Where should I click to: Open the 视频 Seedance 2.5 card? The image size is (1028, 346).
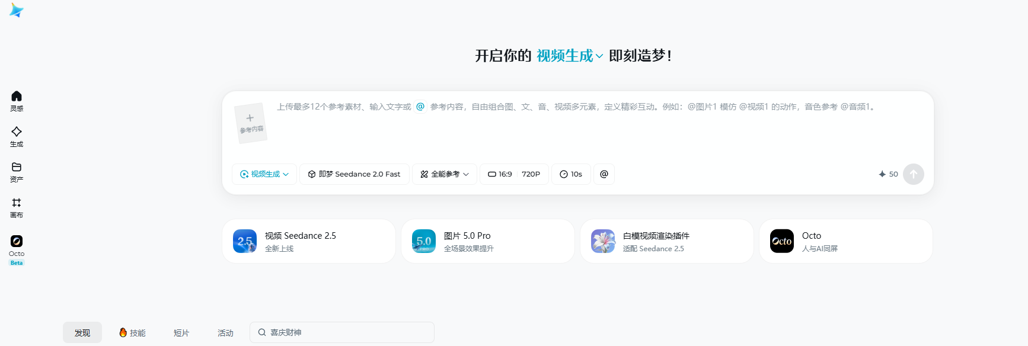coord(309,241)
